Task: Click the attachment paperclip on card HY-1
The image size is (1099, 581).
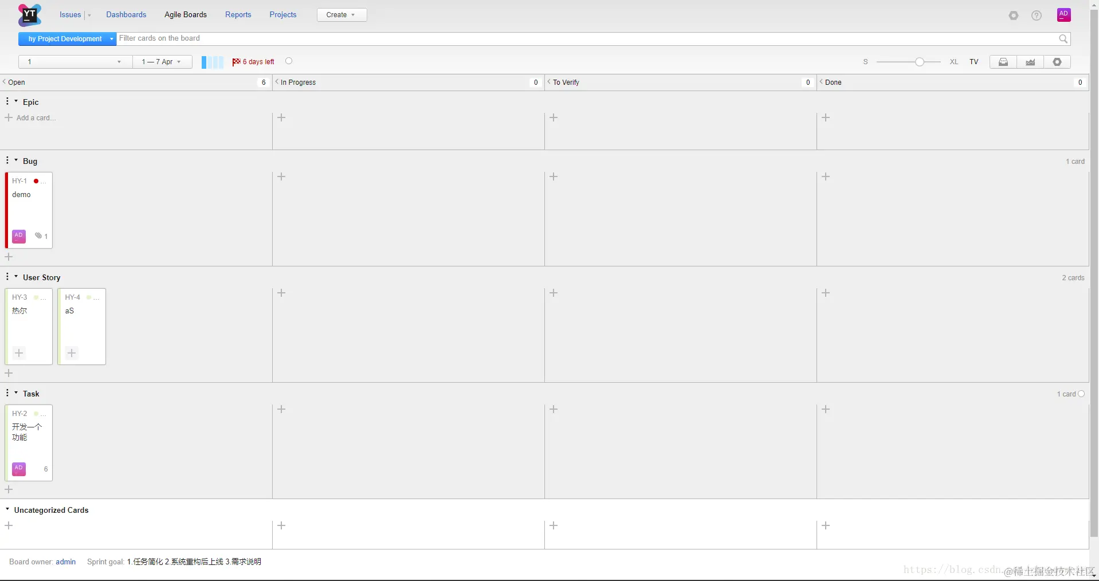Action: [38, 235]
